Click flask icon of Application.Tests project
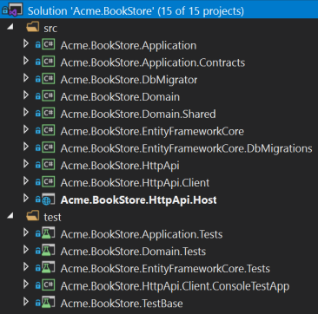Screen dimensions: 318x314 (48, 233)
